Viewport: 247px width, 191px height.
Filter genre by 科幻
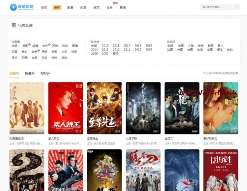pyautogui.click(x=65, y=46)
